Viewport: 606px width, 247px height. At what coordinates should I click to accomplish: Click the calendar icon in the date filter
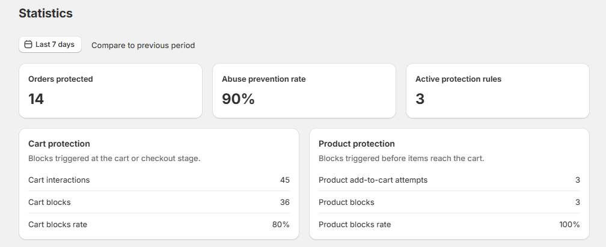(x=28, y=44)
